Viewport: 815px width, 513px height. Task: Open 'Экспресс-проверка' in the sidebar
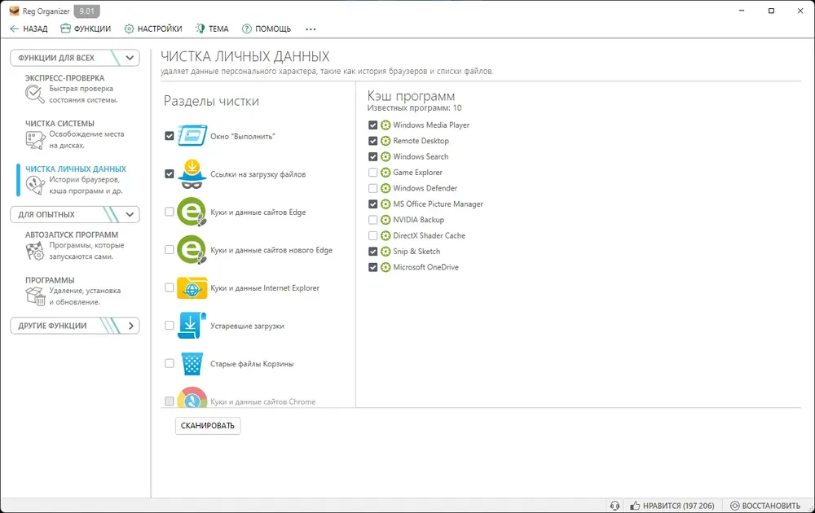click(x=75, y=89)
